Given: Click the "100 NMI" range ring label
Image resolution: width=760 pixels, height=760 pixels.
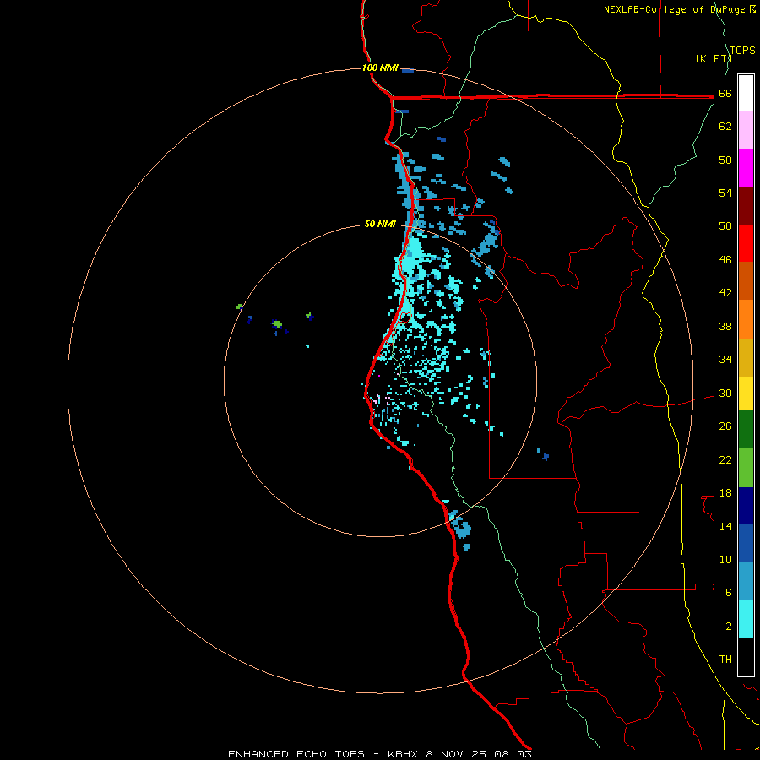Looking at the screenshot, I should tap(380, 68).
